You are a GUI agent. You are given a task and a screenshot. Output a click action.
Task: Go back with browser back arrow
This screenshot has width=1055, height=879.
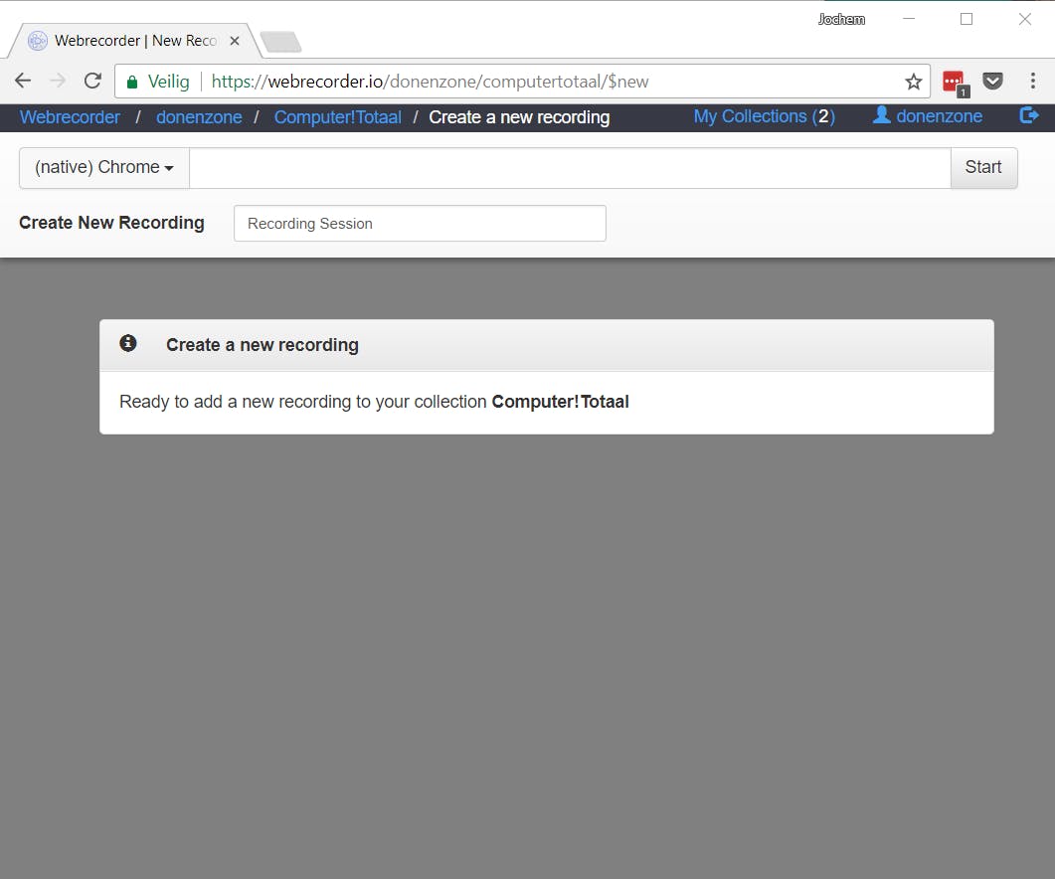(23, 82)
